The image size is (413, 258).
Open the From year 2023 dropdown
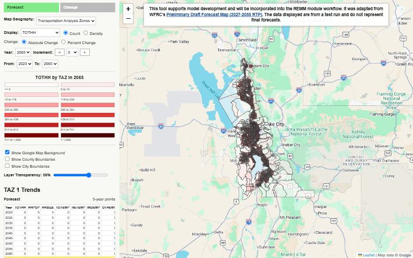(x=25, y=64)
